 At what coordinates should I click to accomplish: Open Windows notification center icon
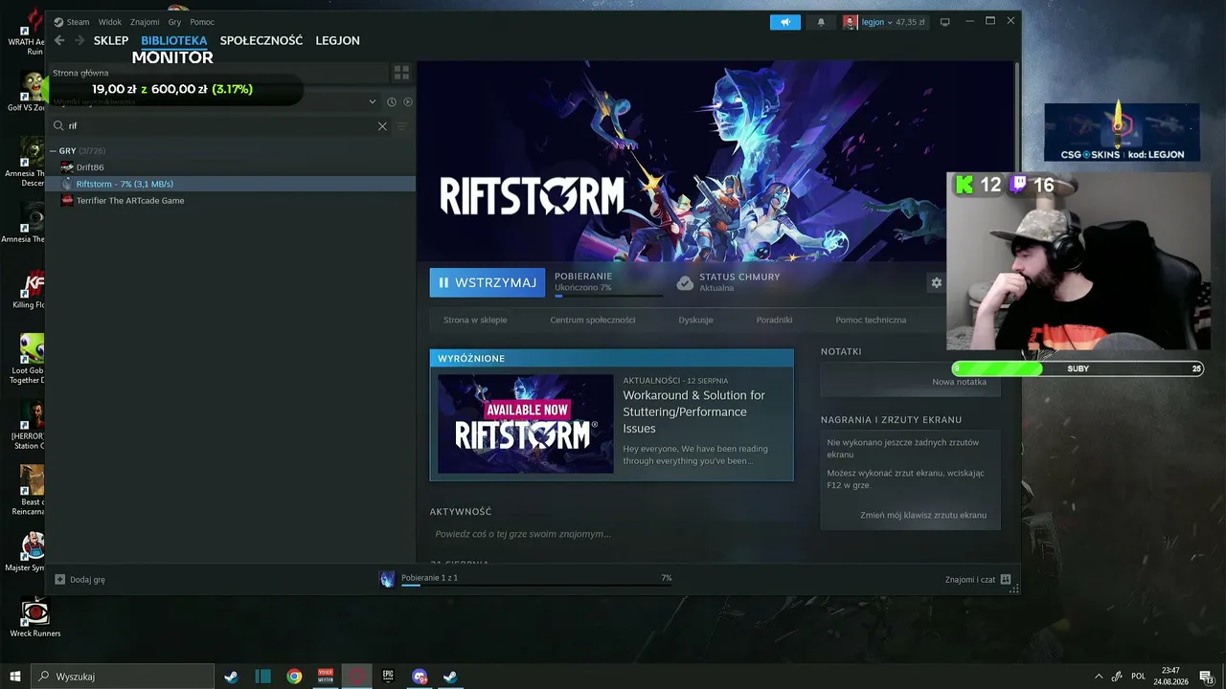tap(1207, 677)
